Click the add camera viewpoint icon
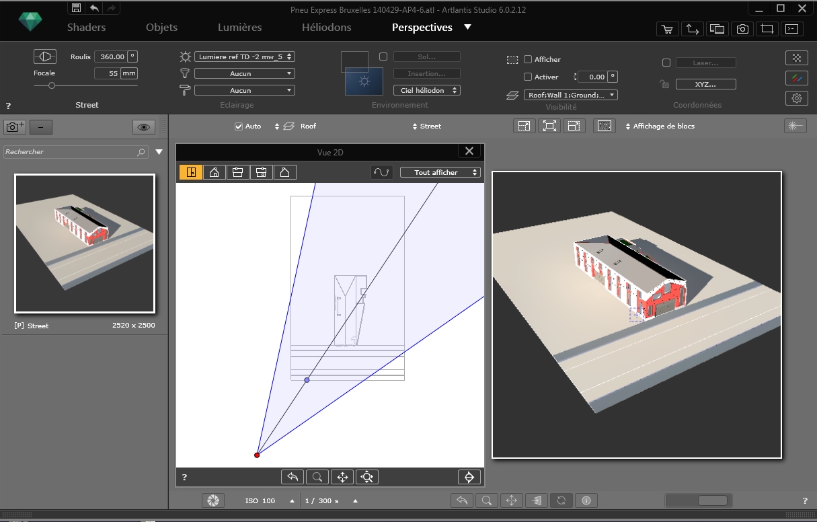The image size is (817, 522). click(x=14, y=127)
